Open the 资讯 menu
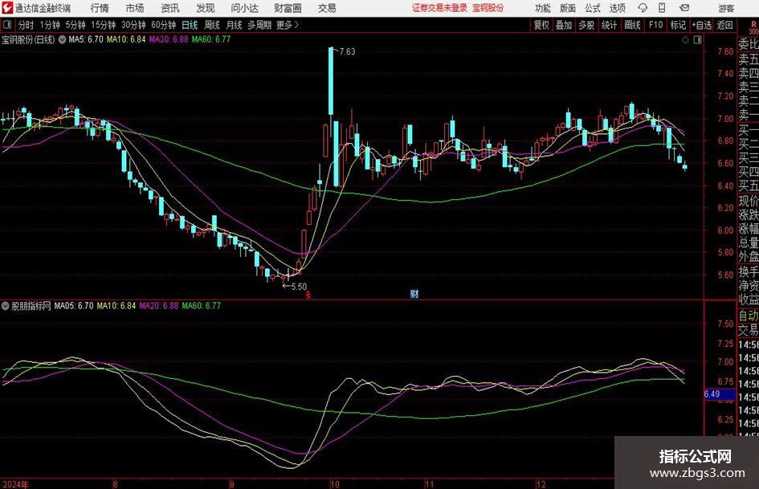 [x=170, y=8]
